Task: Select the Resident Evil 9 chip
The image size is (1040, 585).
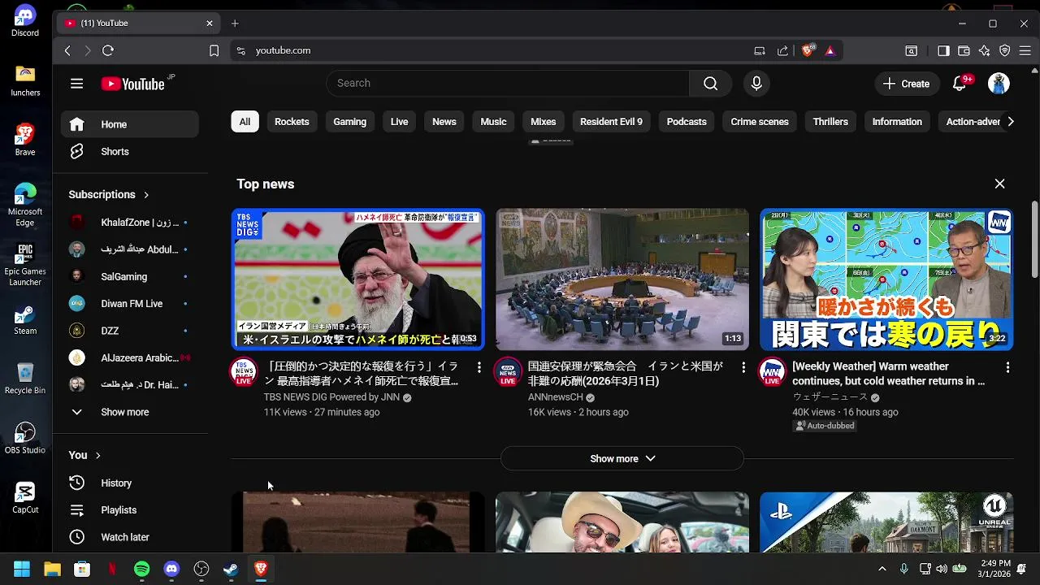Action: (x=611, y=122)
